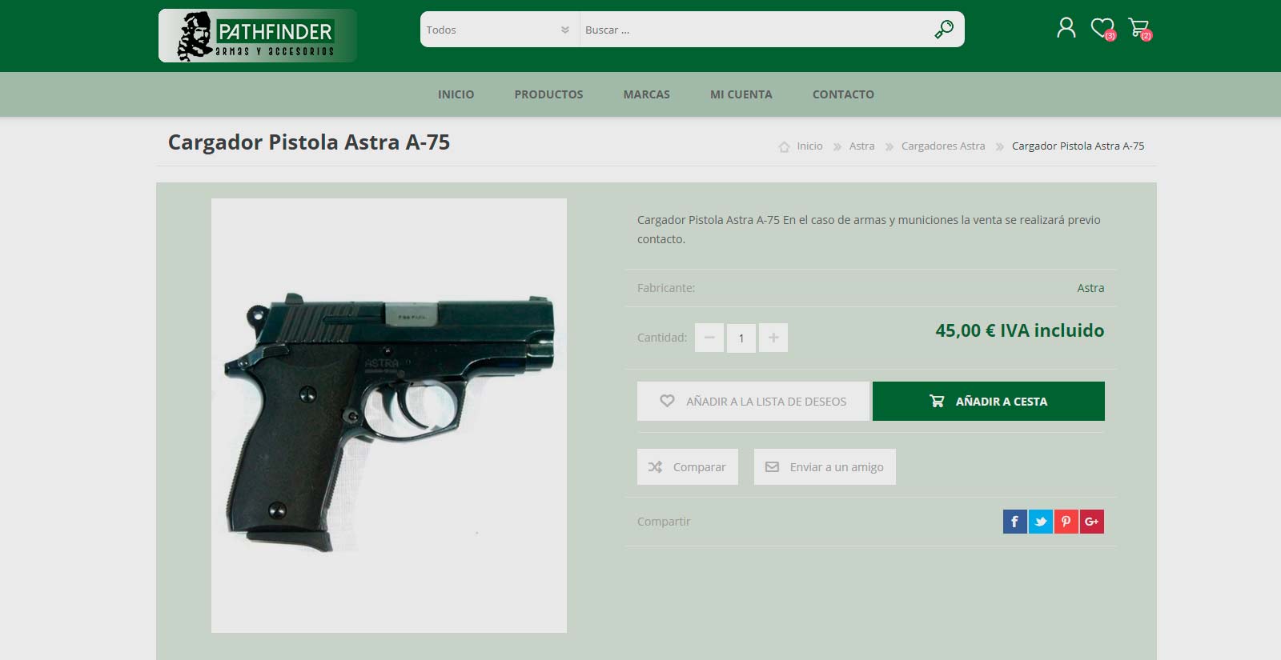Viewport: 1281px width, 660px height.
Task: Share product on Twitter
Action: click(x=1041, y=522)
